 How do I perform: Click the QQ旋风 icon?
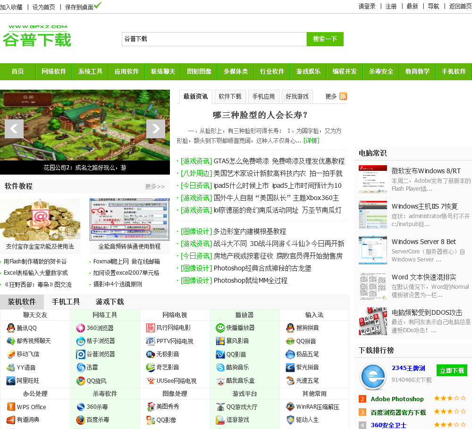point(81,381)
